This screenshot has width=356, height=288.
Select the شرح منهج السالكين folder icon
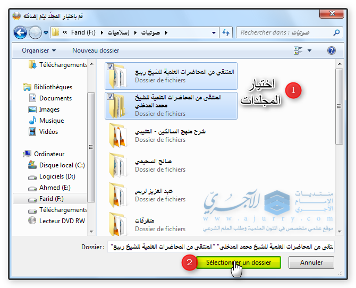tap(117, 135)
